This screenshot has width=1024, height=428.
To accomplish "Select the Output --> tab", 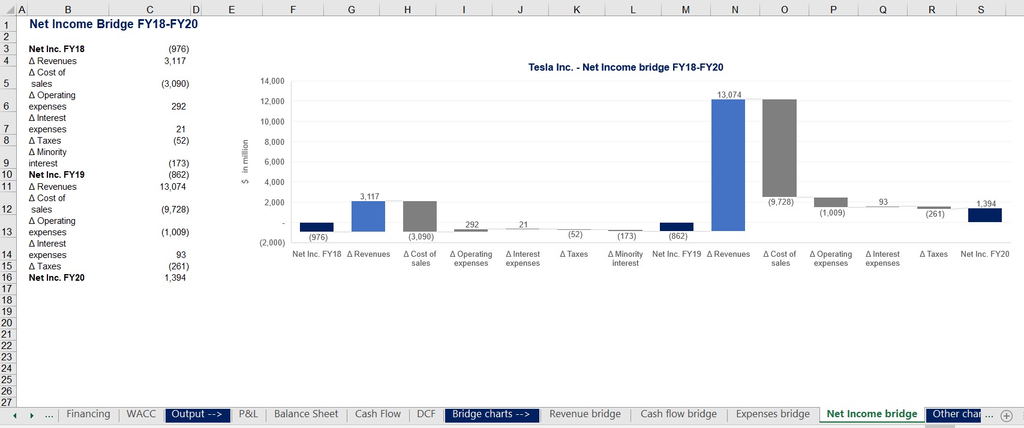I will click(x=197, y=414).
